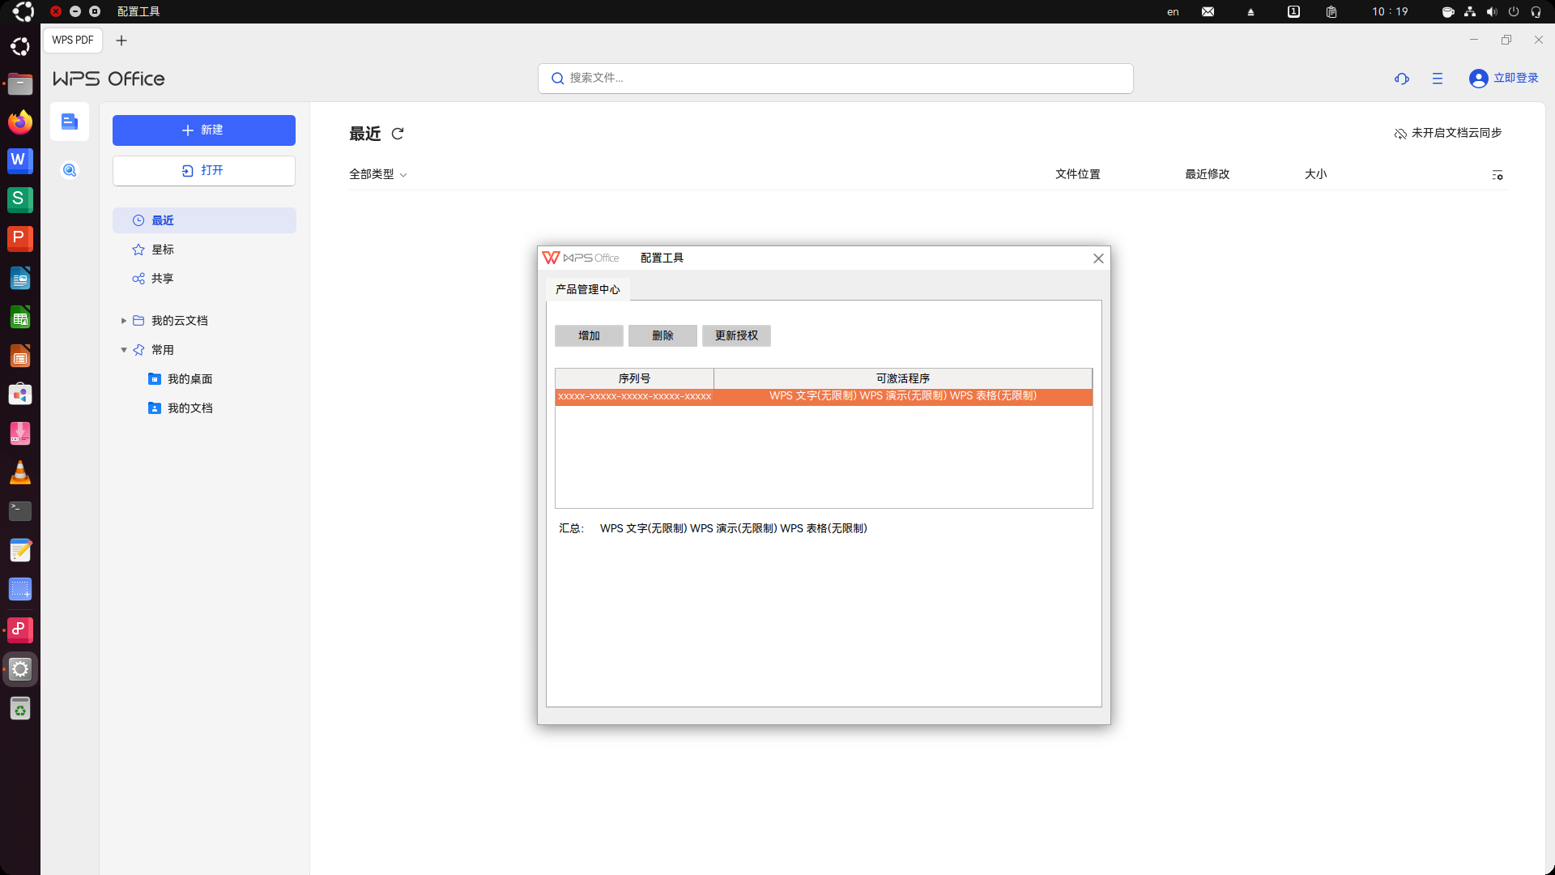
Task: Open the text editor from dock
Action: [x=20, y=551]
